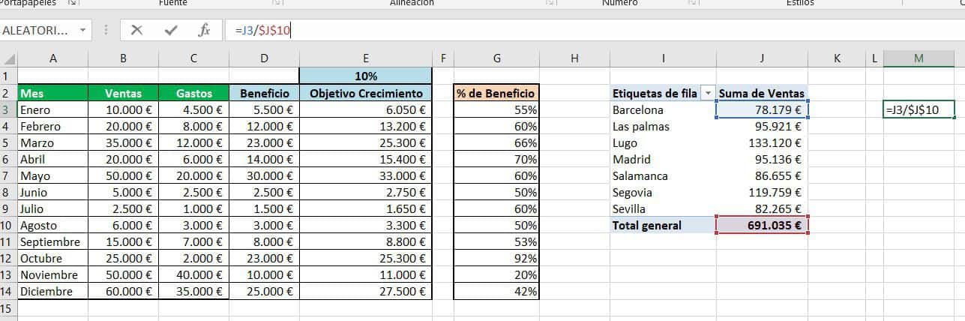Click the Suma de Ventas header cell
This screenshot has width=965, height=321.
tap(762, 93)
